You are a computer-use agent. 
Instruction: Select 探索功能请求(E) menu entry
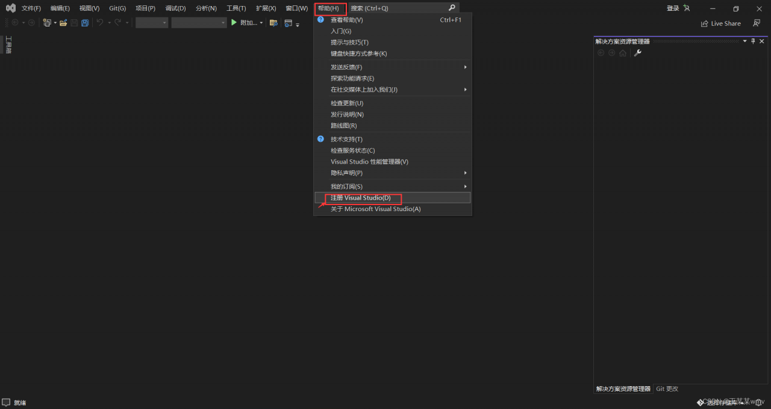pyautogui.click(x=393, y=78)
